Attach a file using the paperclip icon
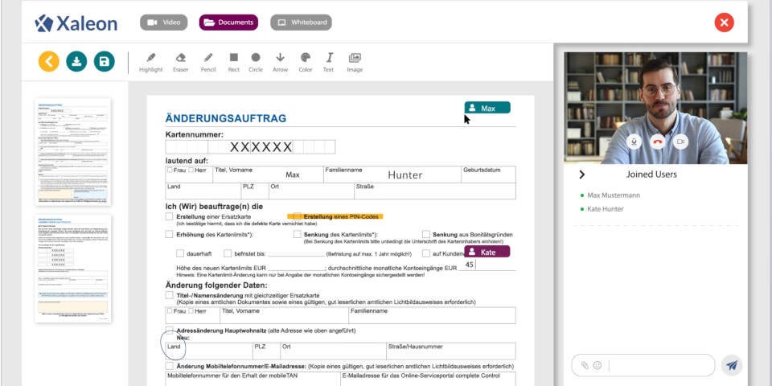 pyautogui.click(x=585, y=365)
